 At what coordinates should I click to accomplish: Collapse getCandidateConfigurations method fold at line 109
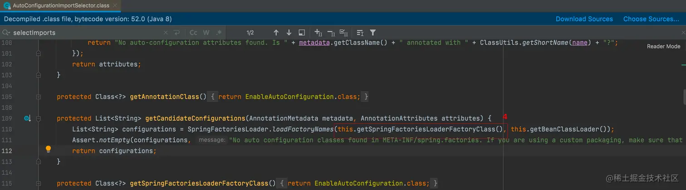[39, 119]
